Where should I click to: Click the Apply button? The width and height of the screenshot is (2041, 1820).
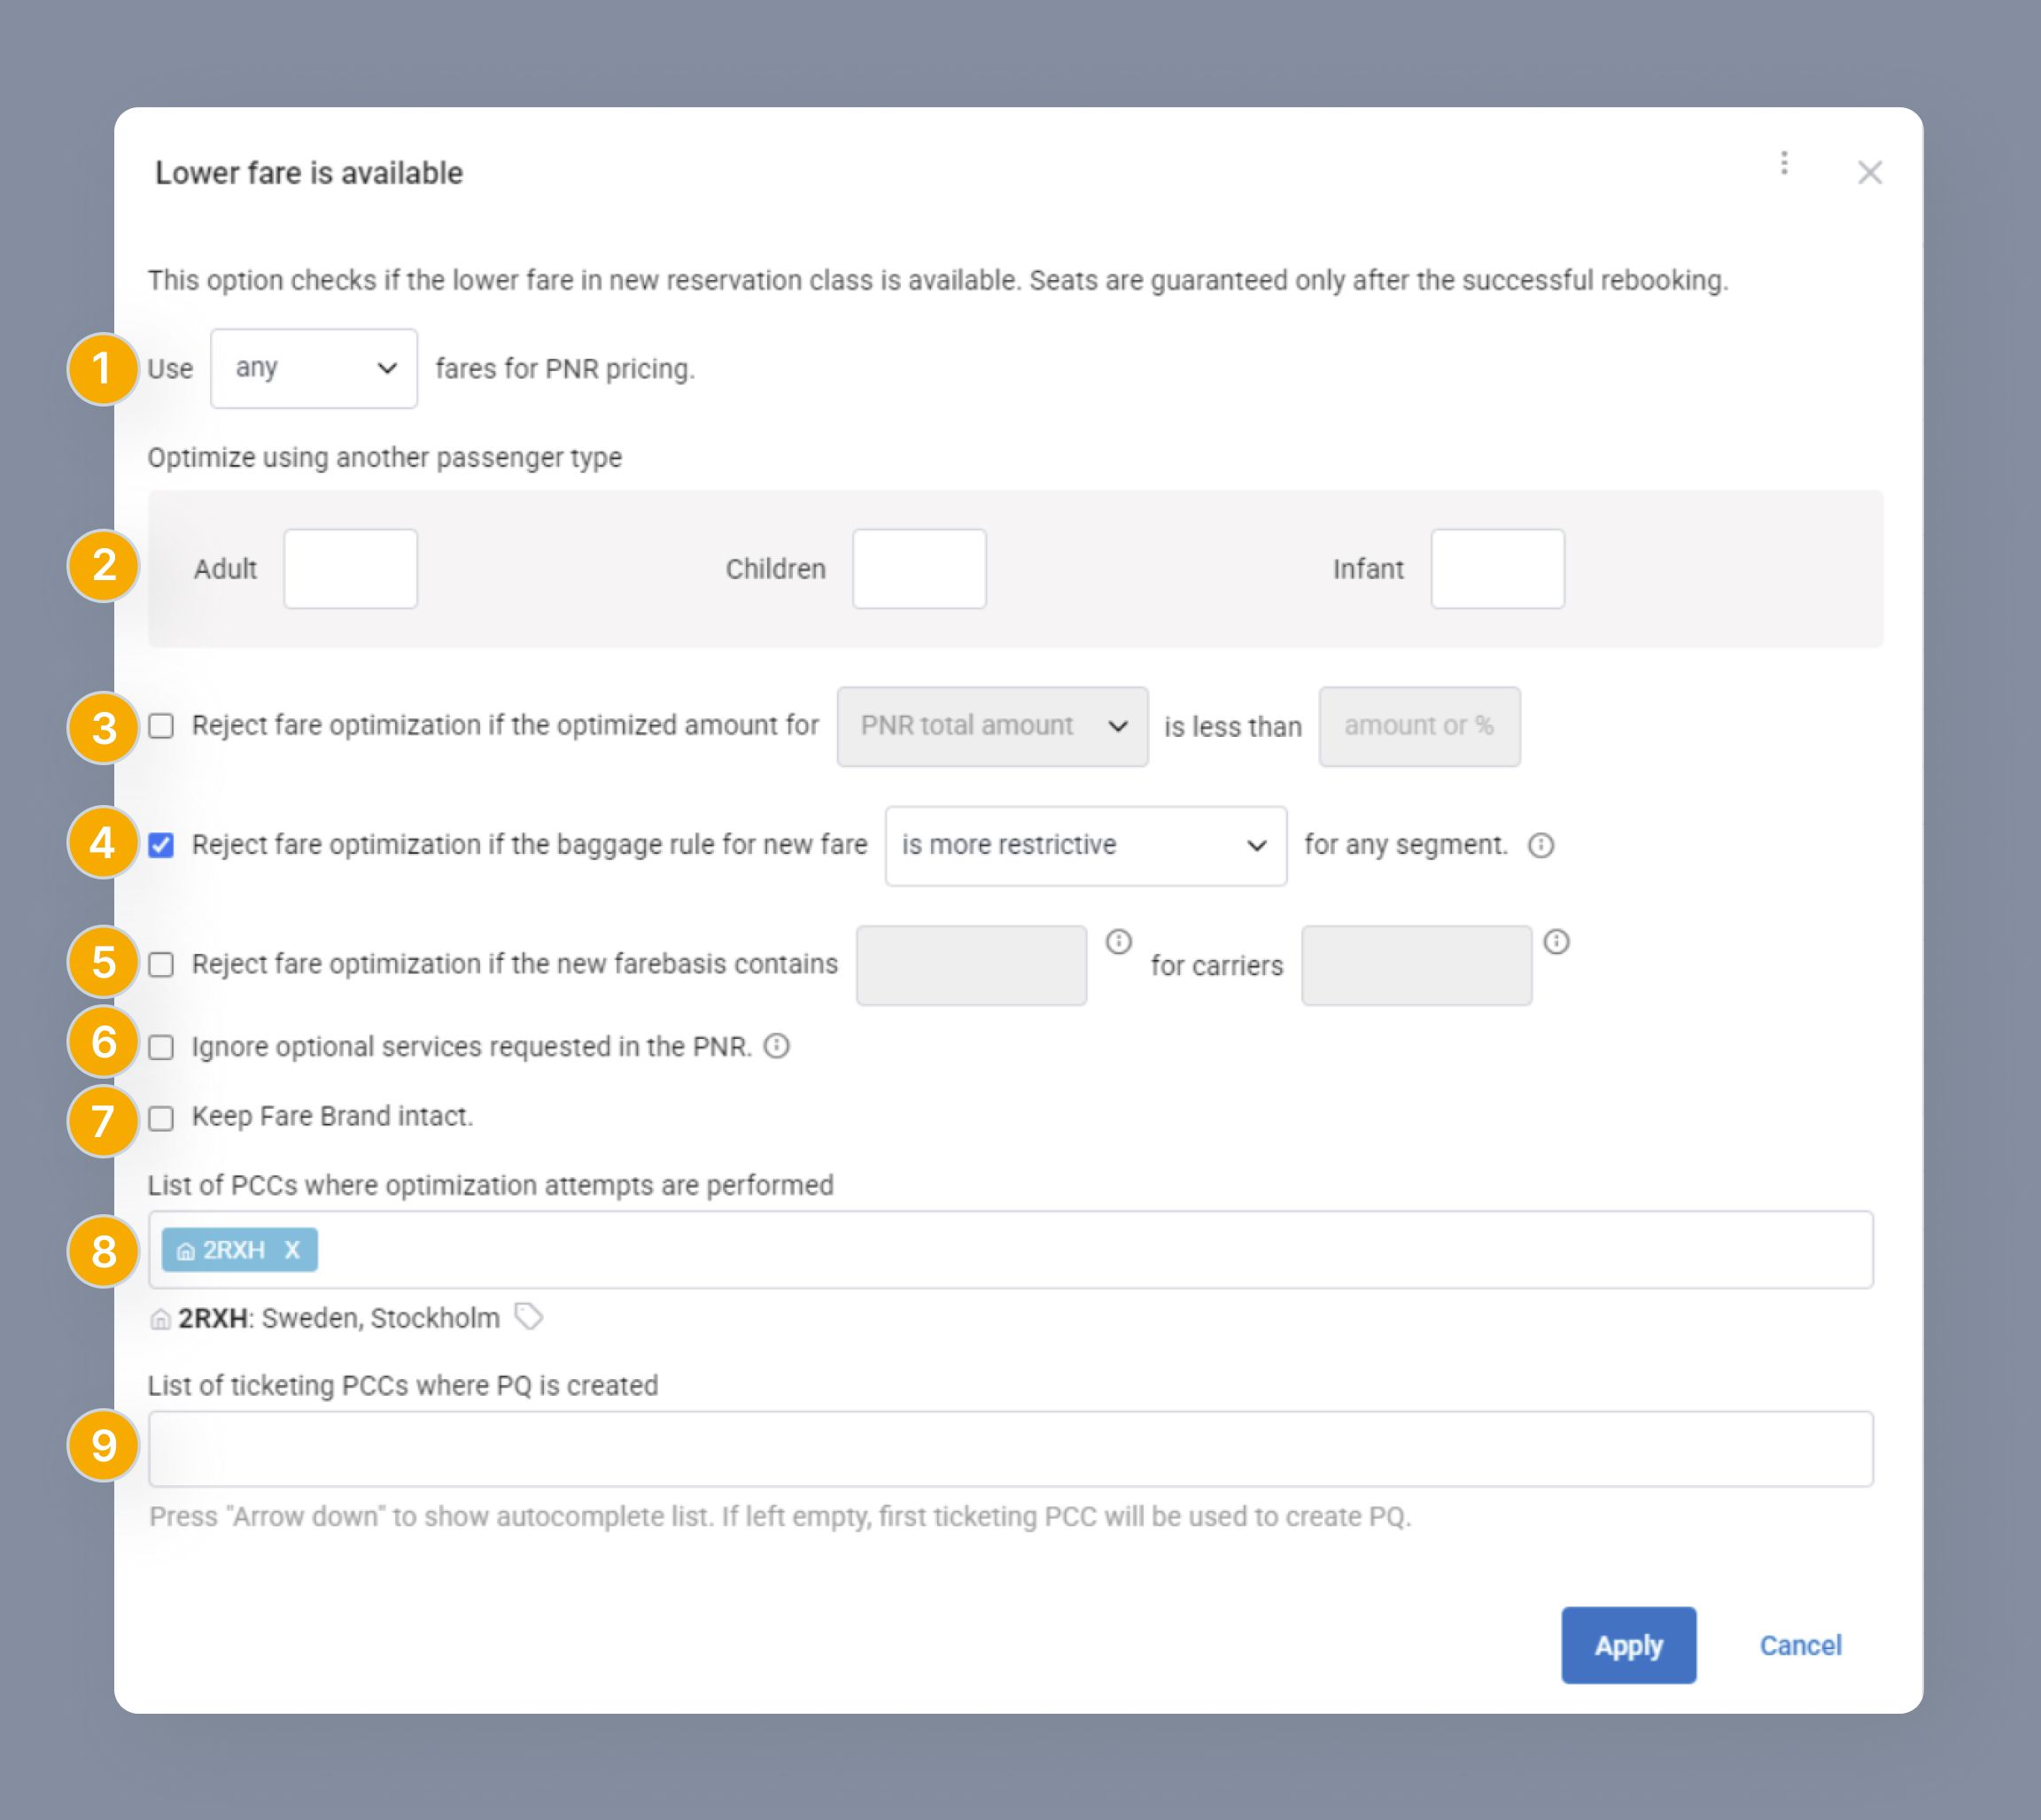1627,1645
